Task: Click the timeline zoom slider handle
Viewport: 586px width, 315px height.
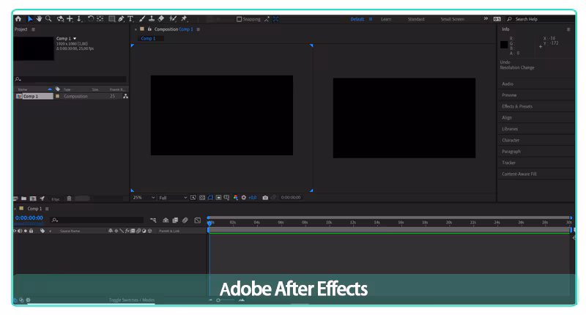Action: click(218, 300)
